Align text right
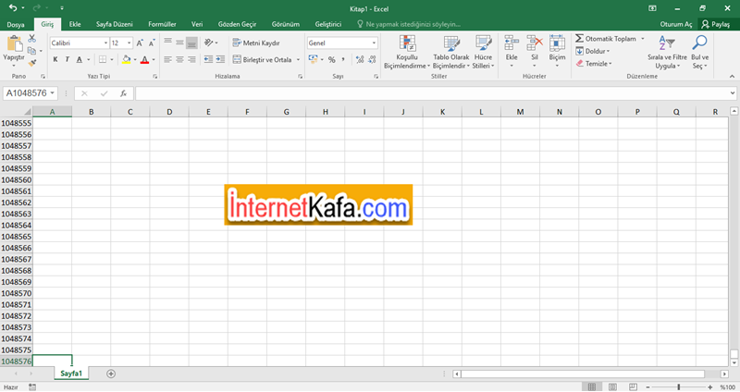The height and width of the screenshot is (392, 740). (x=191, y=59)
